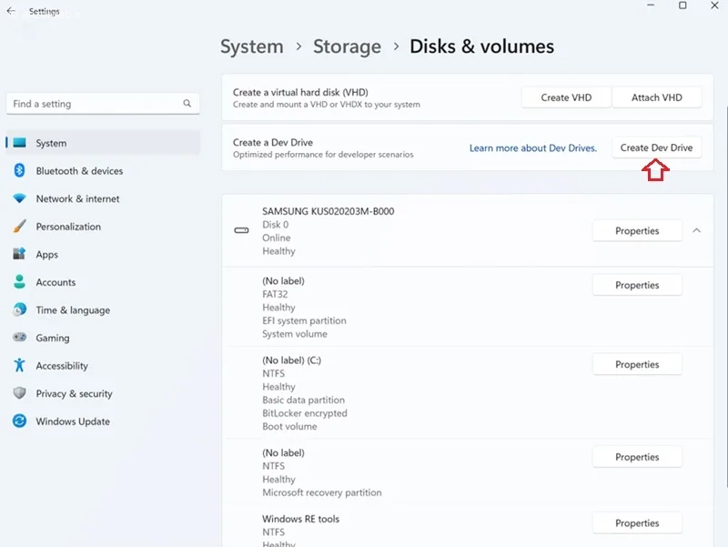Open Properties for the C: volume
The width and height of the screenshot is (728, 547).
click(637, 364)
